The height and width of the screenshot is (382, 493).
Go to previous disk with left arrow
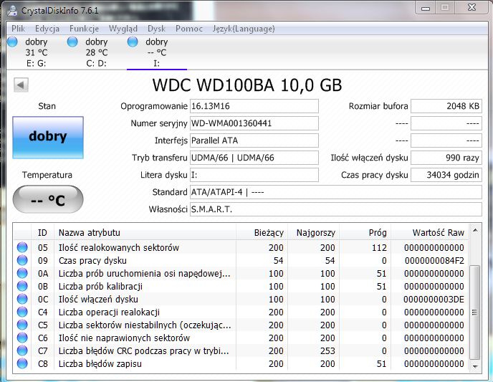click(x=21, y=85)
